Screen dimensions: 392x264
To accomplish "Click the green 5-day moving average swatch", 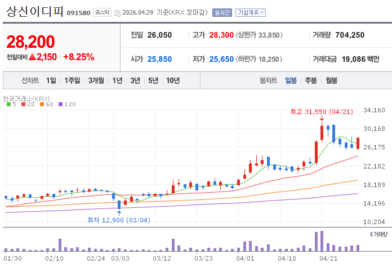I will point(9,104).
